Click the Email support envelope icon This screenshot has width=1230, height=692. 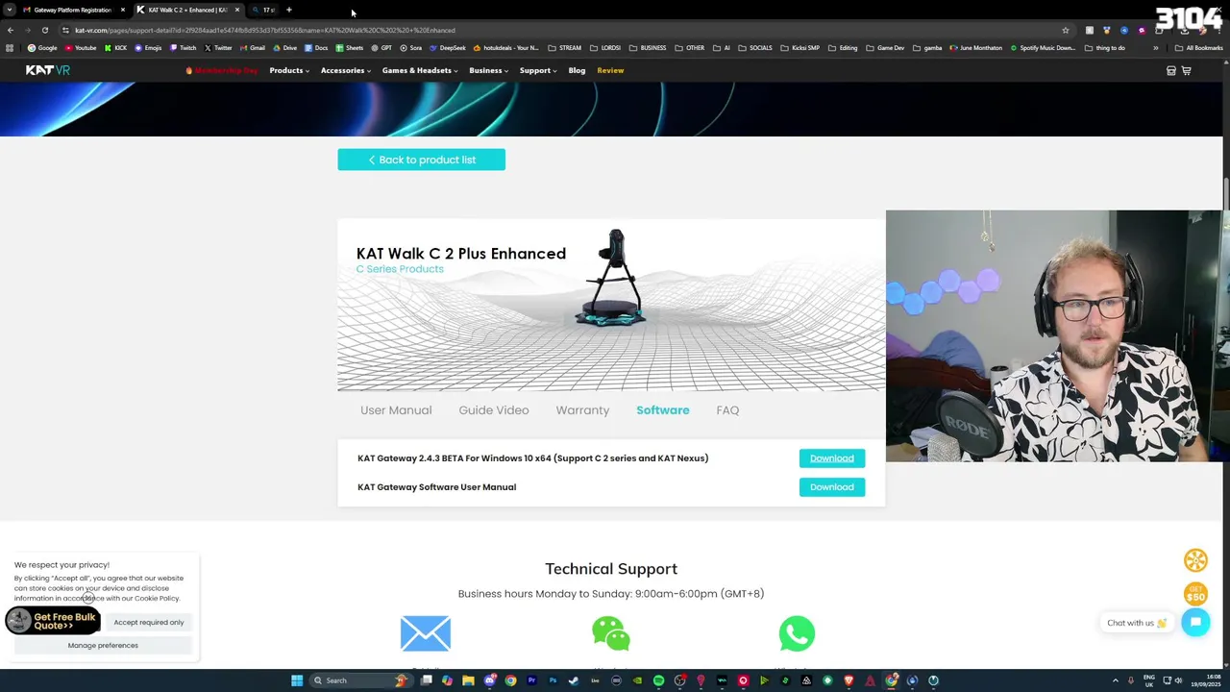click(x=426, y=633)
